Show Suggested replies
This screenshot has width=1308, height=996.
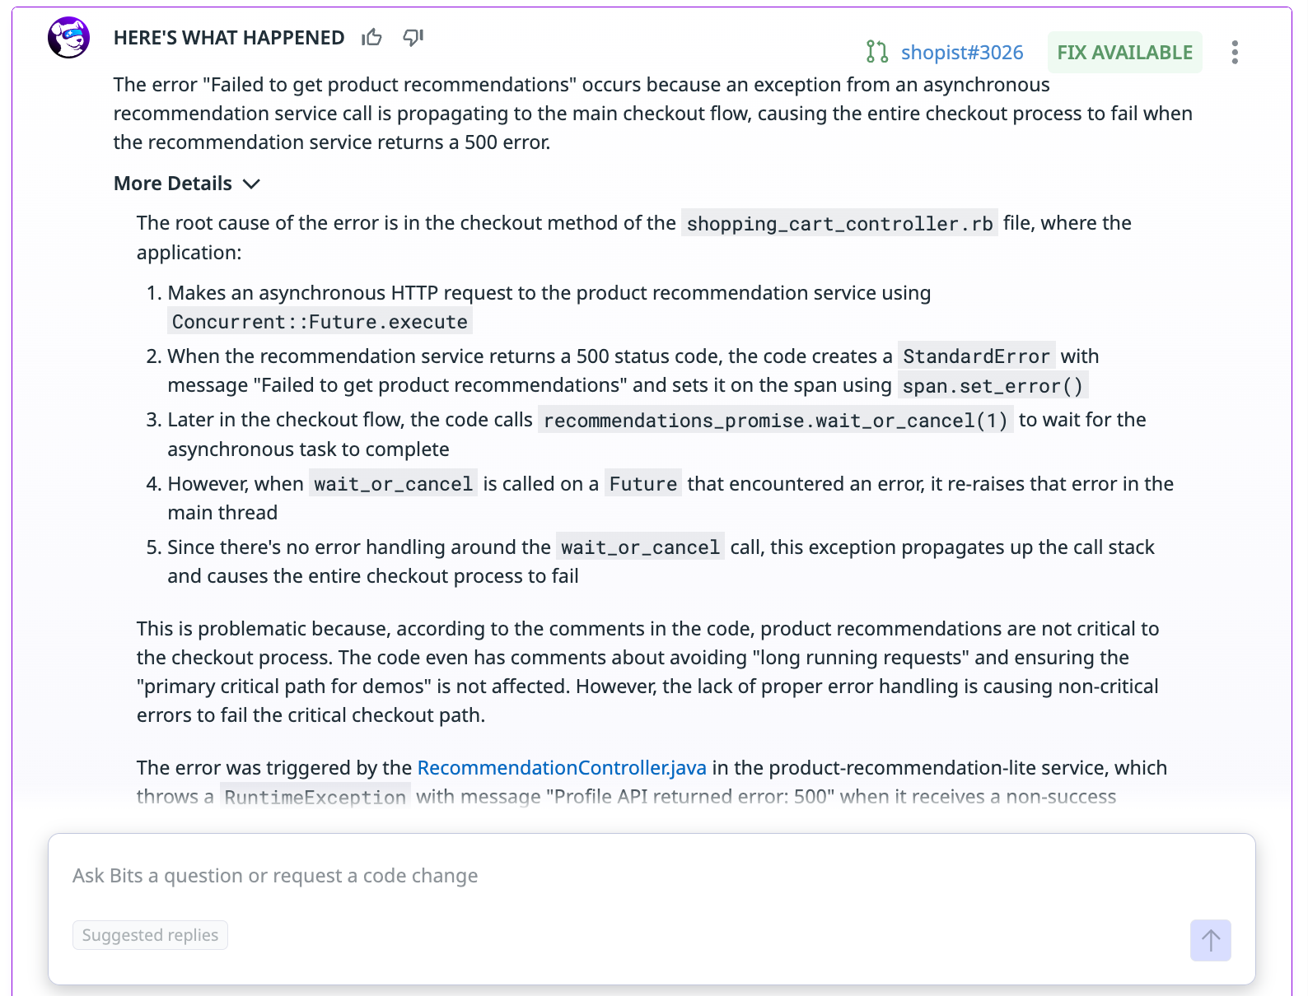point(150,935)
